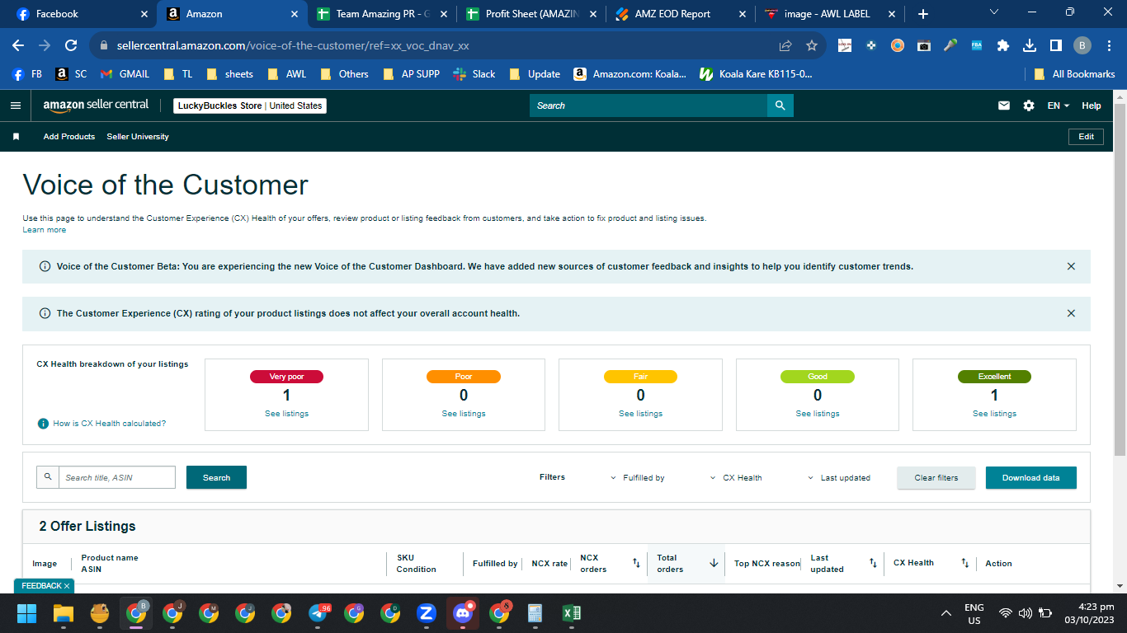Open Chrome downloads icon

[x=1030, y=45]
